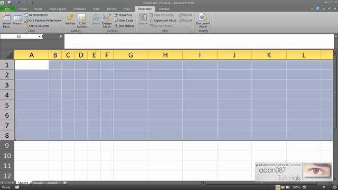
Task: Select column L header
Action: [x=304, y=55]
